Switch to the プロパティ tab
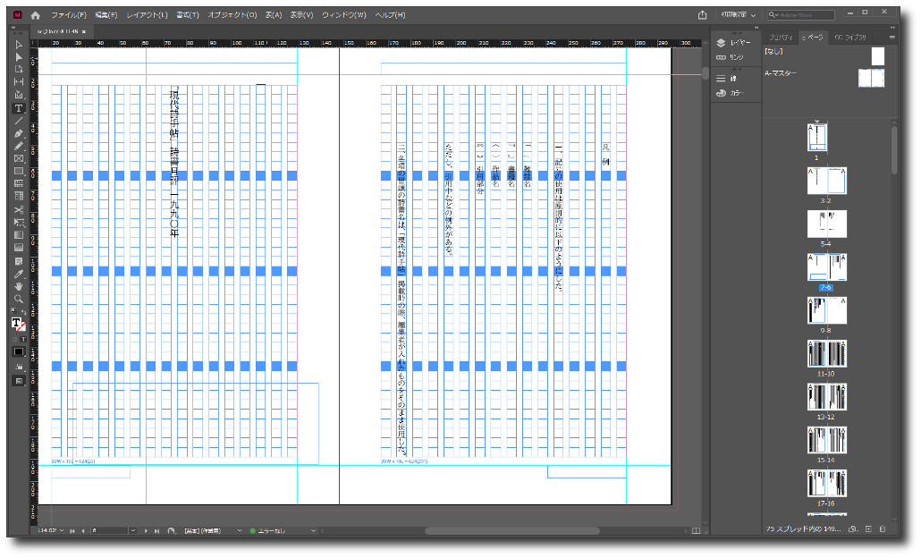The width and height of the screenshot is (921, 558). (780, 37)
